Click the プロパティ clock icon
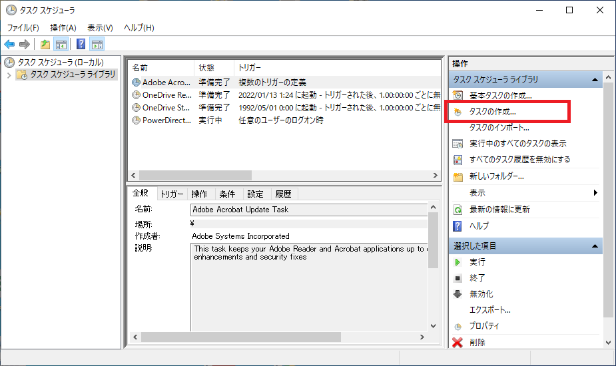This screenshot has width=616, height=366. [x=458, y=326]
